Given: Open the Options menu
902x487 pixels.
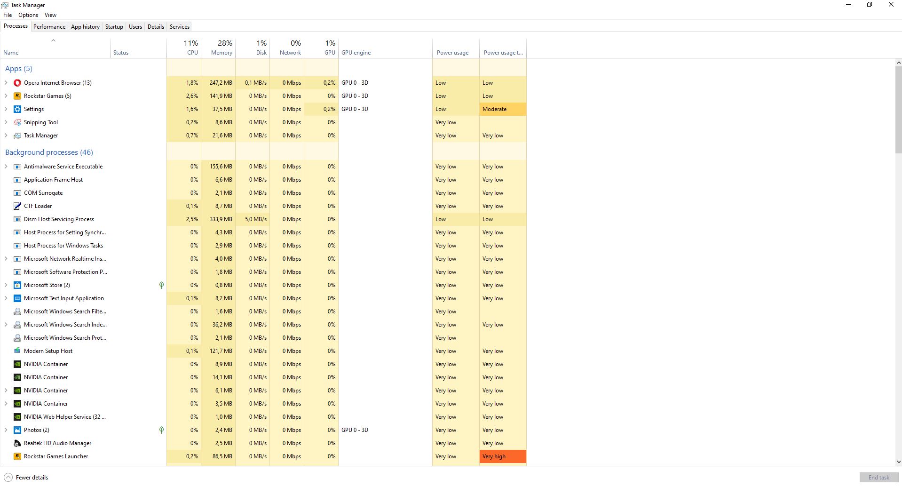Looking at the screenshot, I should (28, 15).
